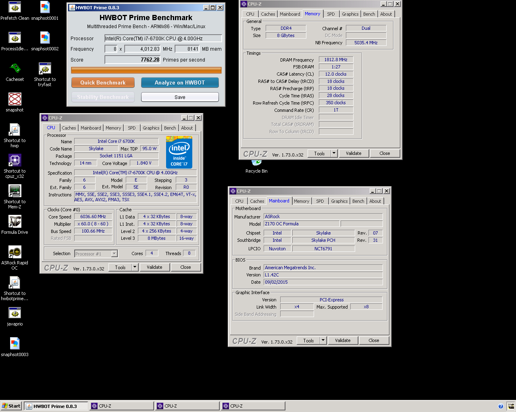Open the ProcessIdle desktop icon
This screenshot has width=516, height=412.
15,41
